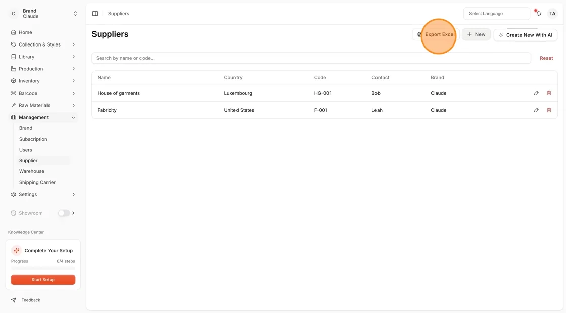Open Subscription under Management
The height and width of the screenshot is (313, 566).
[x=33, y=139]
